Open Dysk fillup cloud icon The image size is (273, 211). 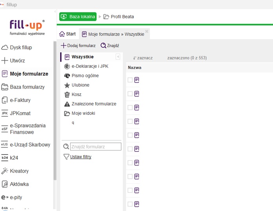click(5, 47)
